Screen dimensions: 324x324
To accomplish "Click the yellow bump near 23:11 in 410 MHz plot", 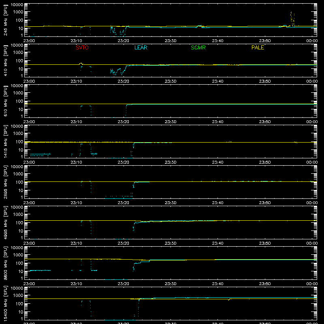I will click(81, 64).
